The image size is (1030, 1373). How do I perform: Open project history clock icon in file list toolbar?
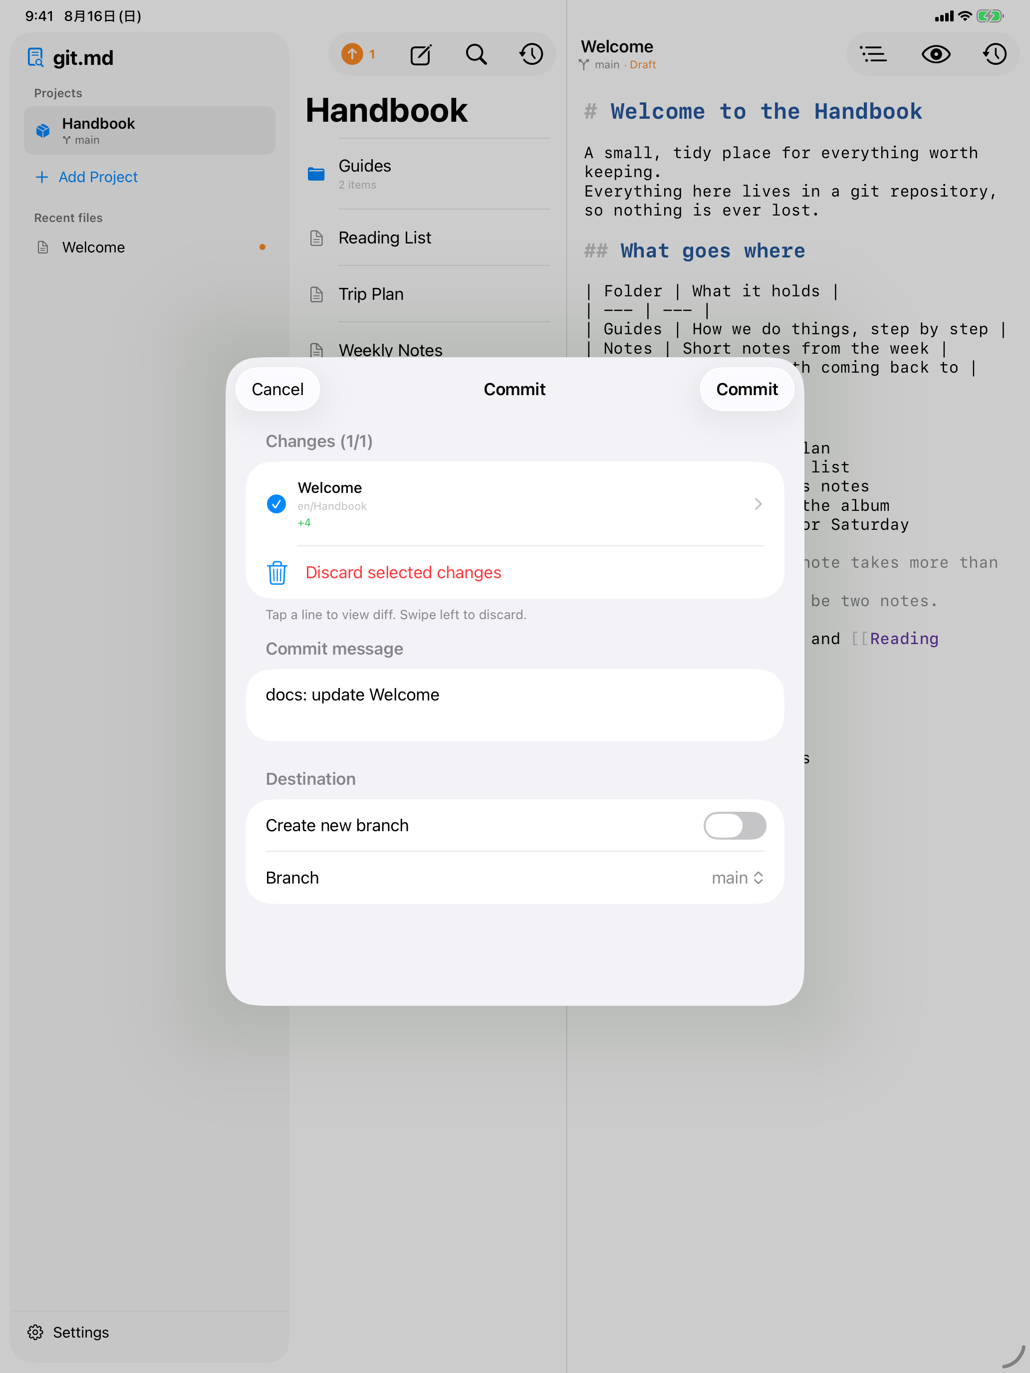point(531,54)
